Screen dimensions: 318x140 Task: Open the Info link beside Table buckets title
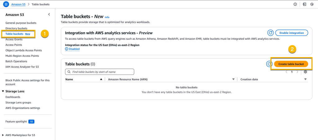(107, 17)
